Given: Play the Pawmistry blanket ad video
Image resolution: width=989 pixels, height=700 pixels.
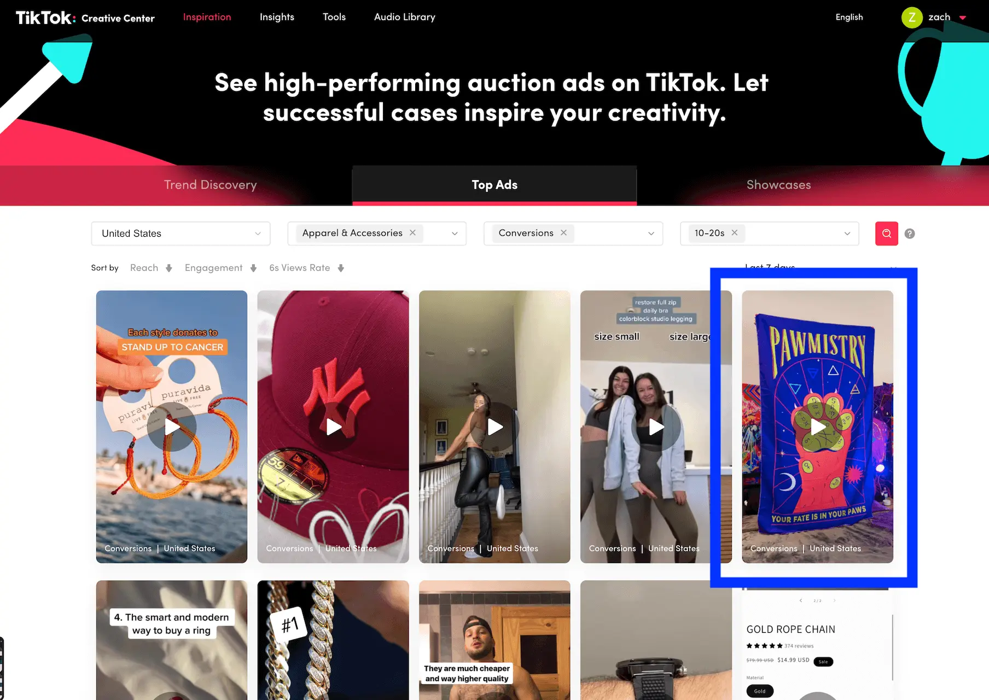Looking at the screenshot, I should (817, 427).
